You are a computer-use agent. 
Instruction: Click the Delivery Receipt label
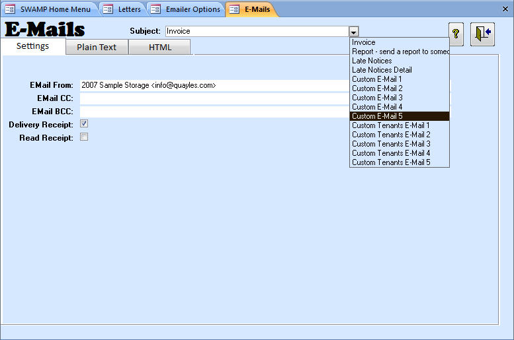[41, 125]
